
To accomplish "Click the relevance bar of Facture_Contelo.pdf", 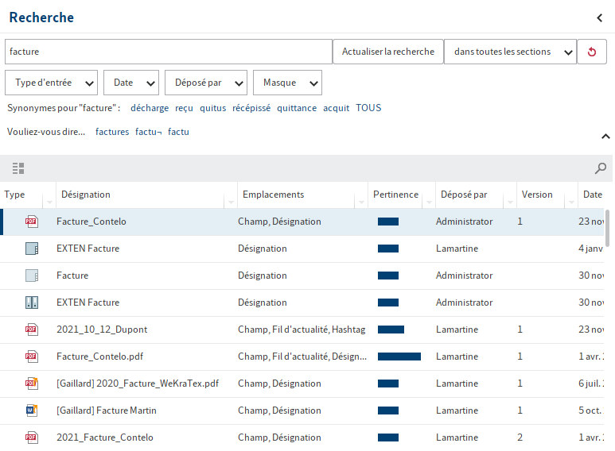I will (x=399, y=357).
